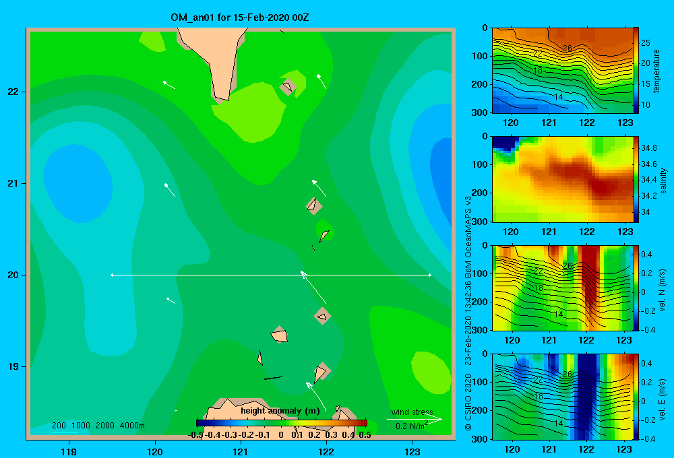Click the title "OM_an01 for 15-Feb-2020 00Z"

[x=239, y=18]
